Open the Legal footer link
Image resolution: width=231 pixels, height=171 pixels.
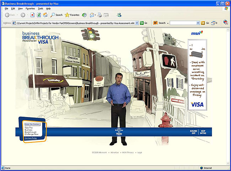(x=140, y=153)
